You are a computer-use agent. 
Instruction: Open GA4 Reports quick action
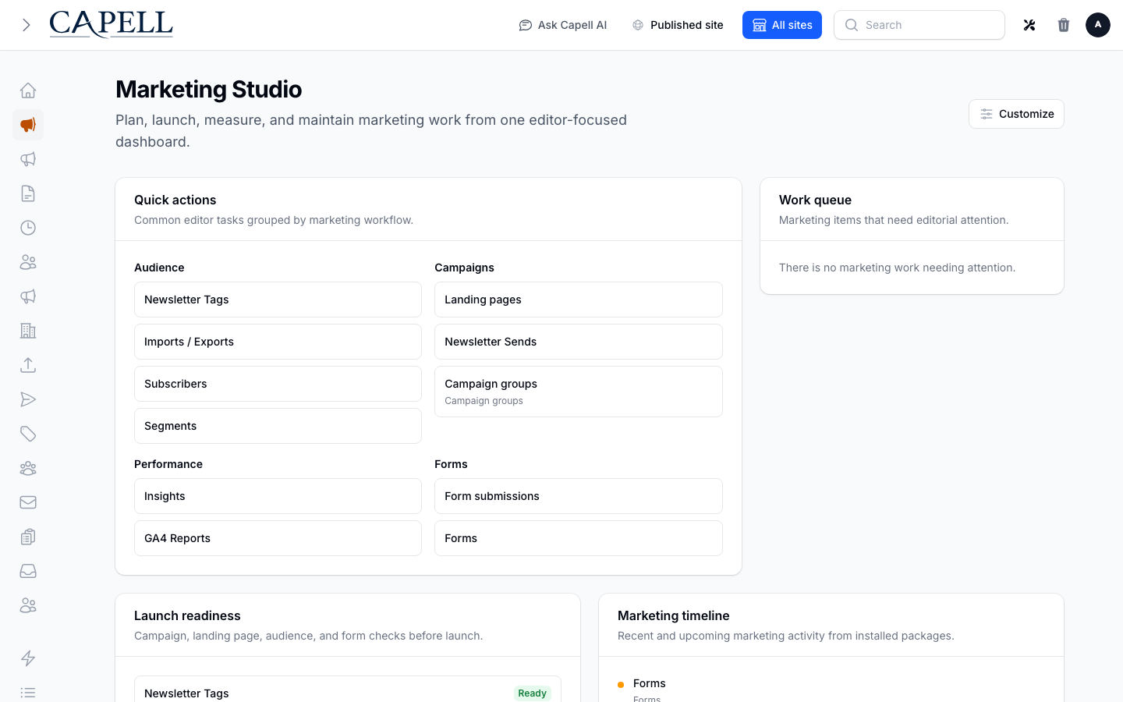[x=278, y=538]
